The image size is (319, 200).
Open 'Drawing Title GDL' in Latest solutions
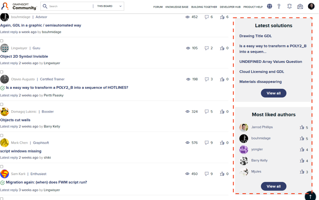(255, 36)
